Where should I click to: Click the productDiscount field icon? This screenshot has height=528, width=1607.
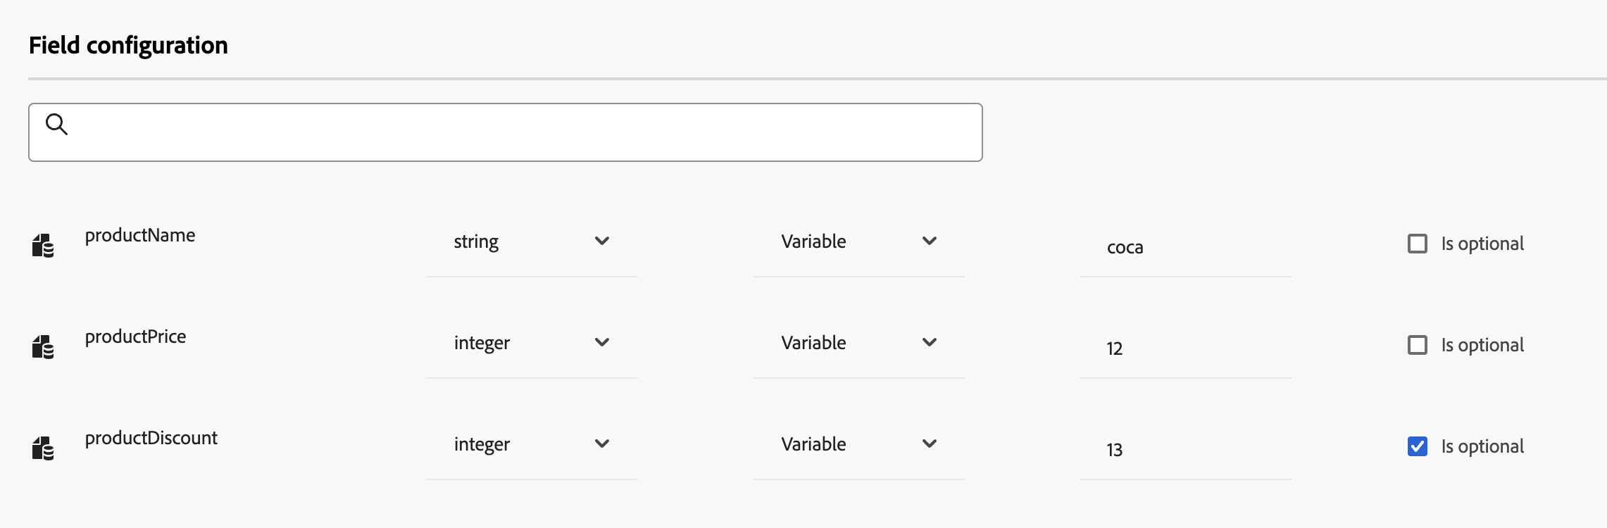pos(43,448)
